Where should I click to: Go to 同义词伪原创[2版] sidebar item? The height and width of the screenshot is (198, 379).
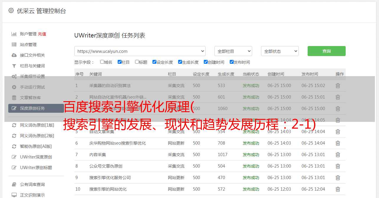pyautogui.click(x=37, y=136)
